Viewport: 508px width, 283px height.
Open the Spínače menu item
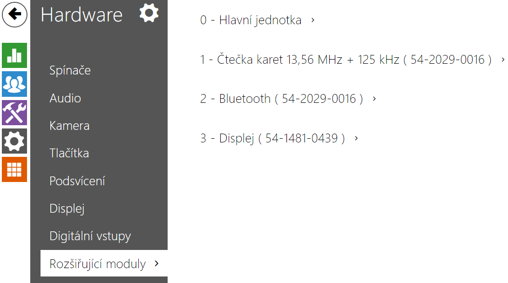click(70, 71)
